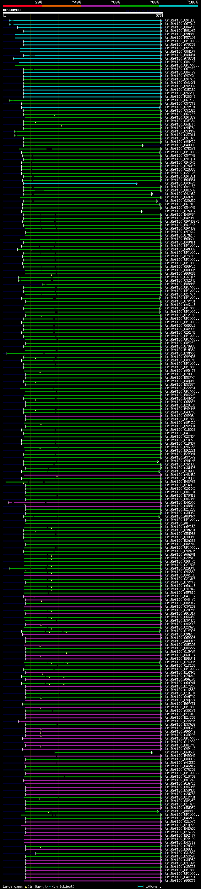This screenshot has height=889, width=201.
Task: Select the UniRef100_B0T240 label
Action: 180,780
